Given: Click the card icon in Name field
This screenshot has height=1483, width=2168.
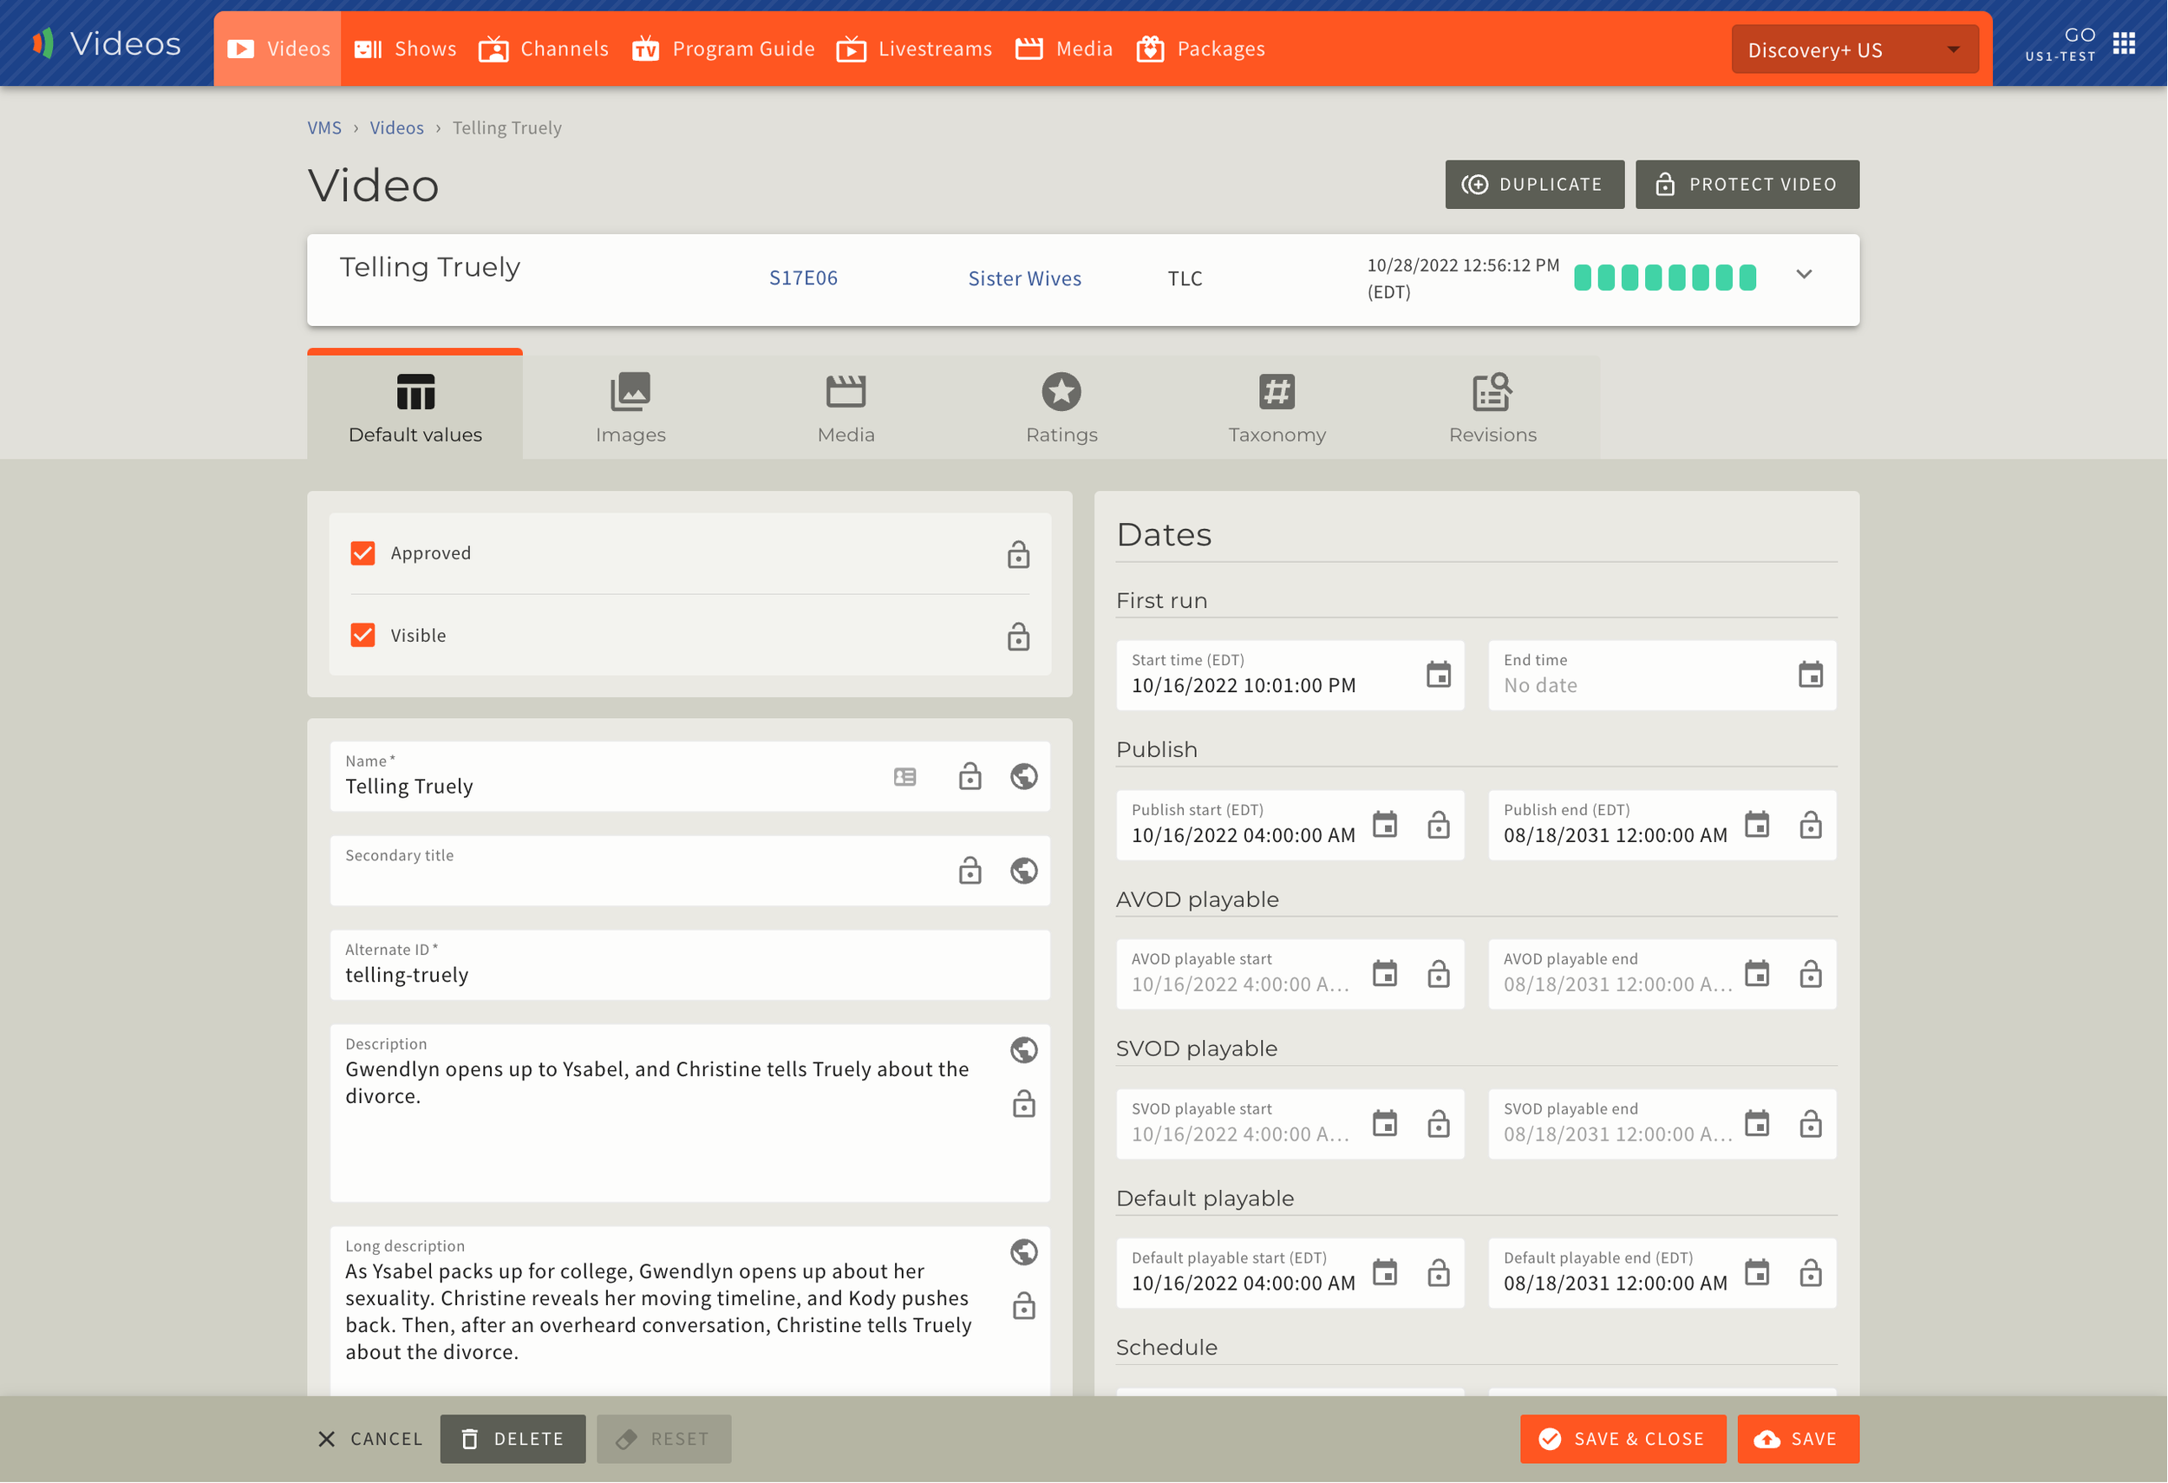Looking at the screenshot, I should coord(904,777).
